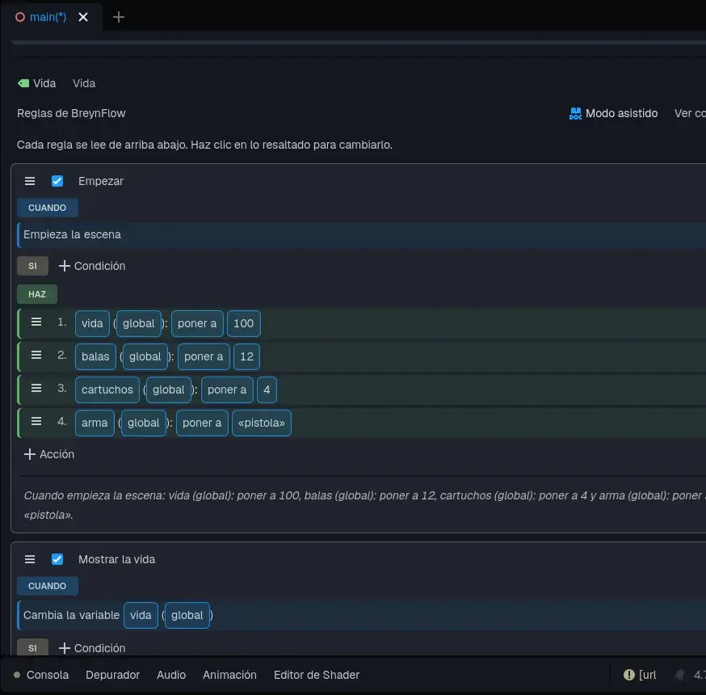Add a condition to Mostrar la vida rule
706x695 pixels.
tap(92, 648)
